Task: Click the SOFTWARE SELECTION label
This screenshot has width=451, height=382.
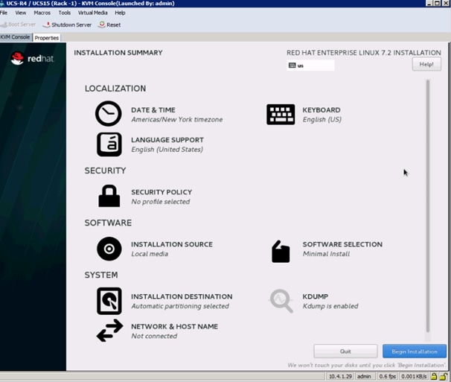Action: 342,244
